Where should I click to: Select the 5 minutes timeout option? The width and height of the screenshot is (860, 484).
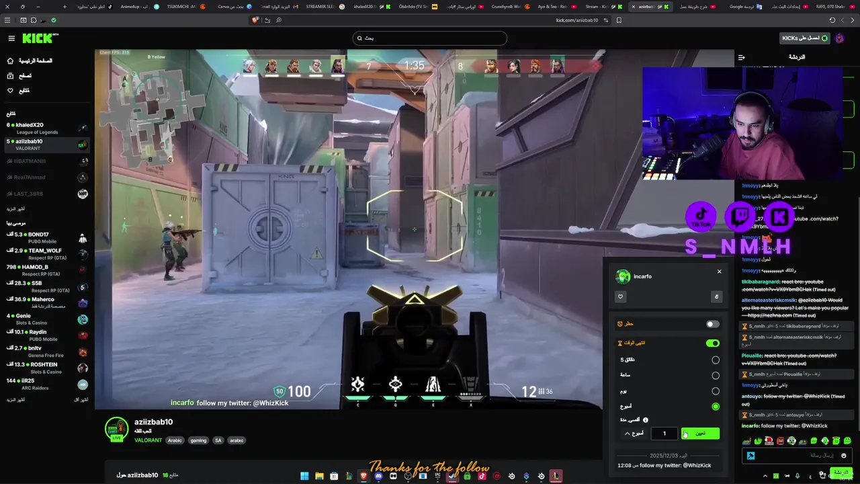pos(716,360)
